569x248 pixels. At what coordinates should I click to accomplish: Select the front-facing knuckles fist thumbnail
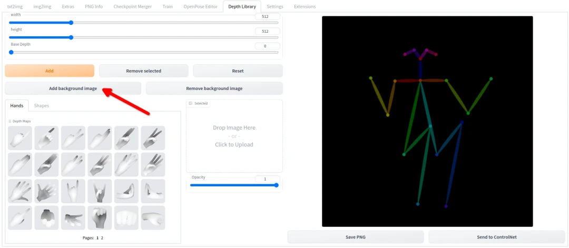click(126, 217)
